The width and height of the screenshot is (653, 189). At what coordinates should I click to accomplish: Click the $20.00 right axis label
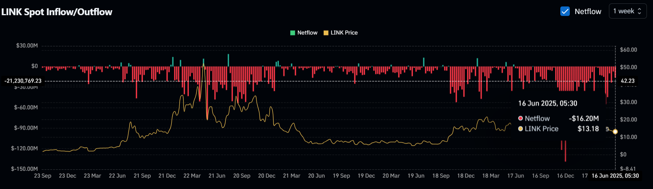(628, 120)
